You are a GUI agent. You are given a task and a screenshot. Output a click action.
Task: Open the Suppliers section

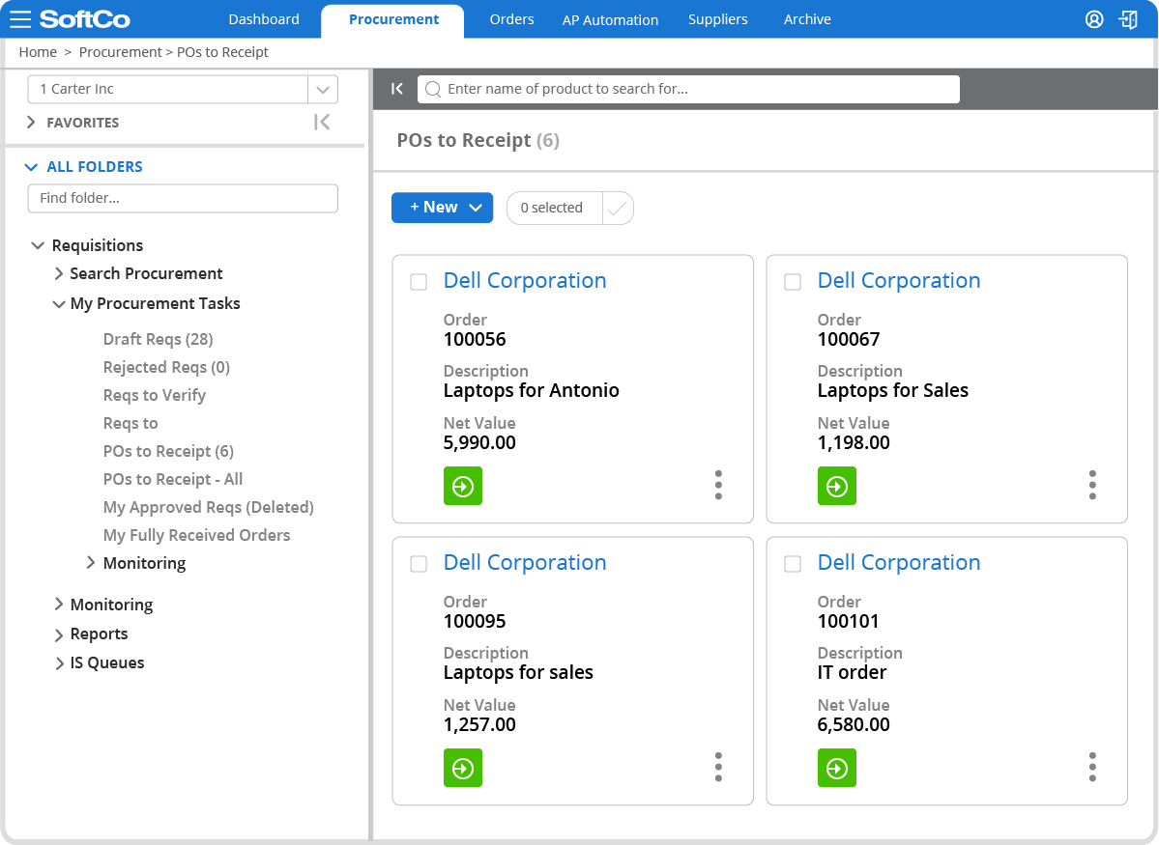point(717,18)
